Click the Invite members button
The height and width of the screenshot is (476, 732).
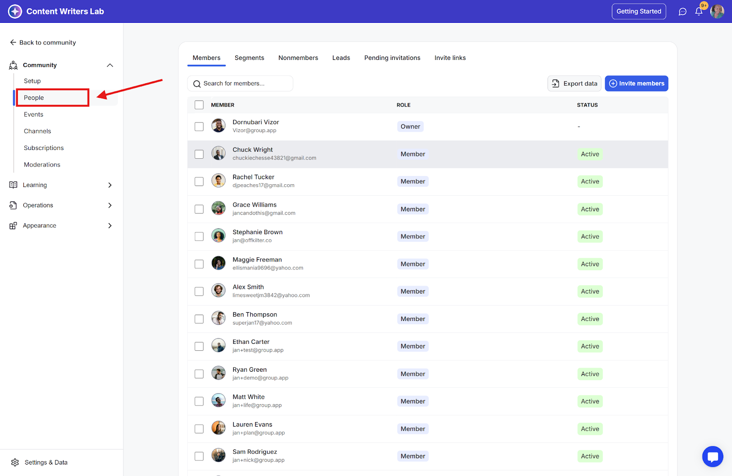pos(636,84)
